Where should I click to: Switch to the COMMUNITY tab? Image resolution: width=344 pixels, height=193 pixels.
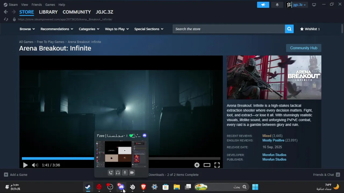pos(77,12)
